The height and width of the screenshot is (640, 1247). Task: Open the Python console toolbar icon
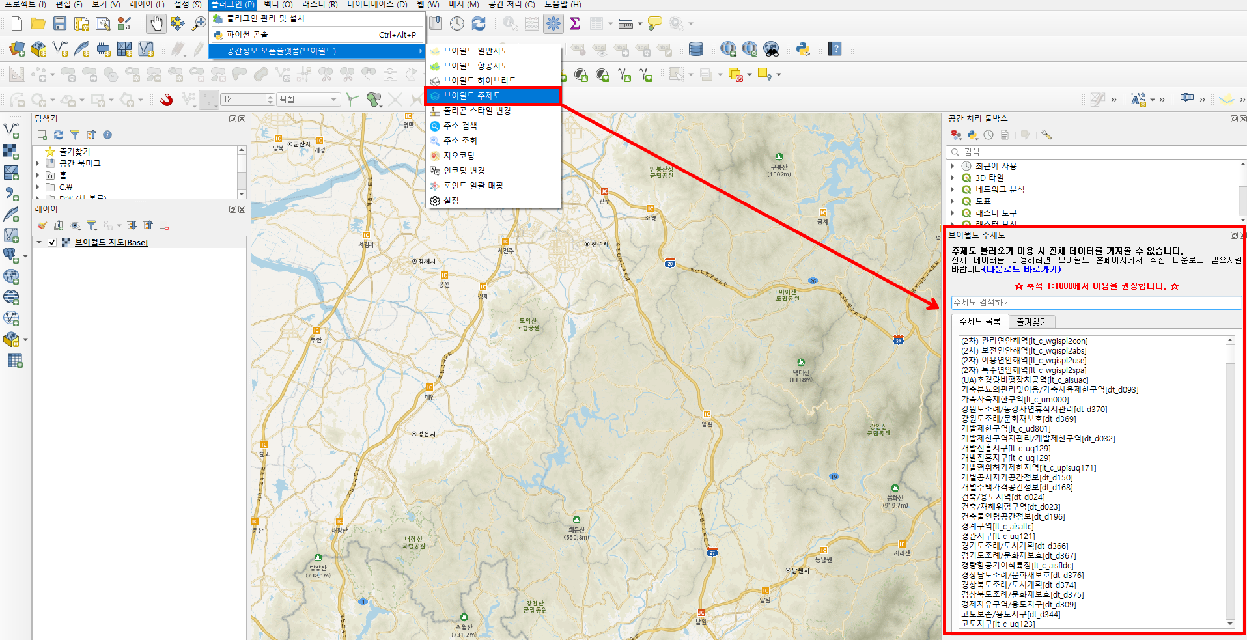pyautogui.click(x=803, y=49)
